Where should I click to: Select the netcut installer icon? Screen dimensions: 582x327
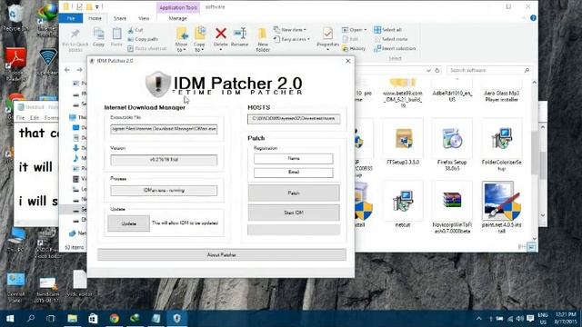pyautogui.click(x=403, y=201)
